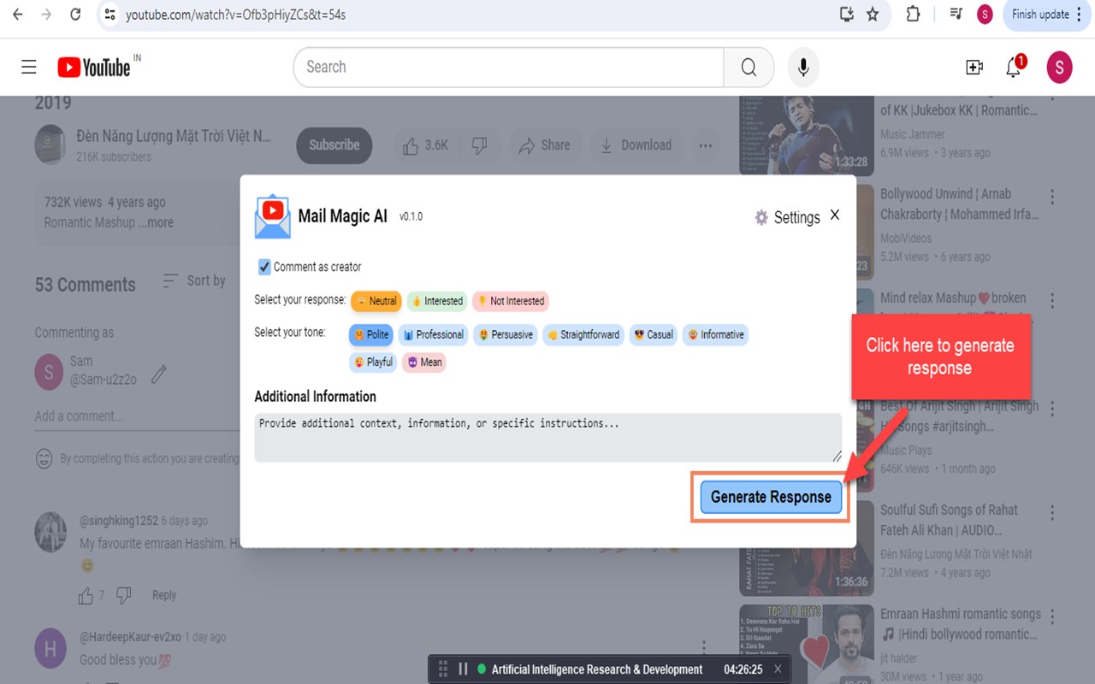
Task: Go to YouTube home via logo
Action: coord(94,67)
